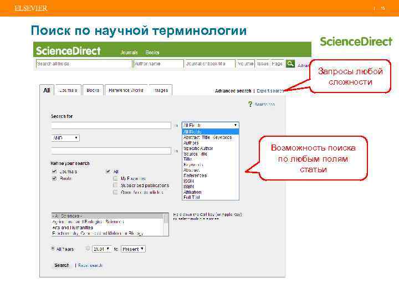399x299 pixels.
Task: Open the Present end year dropdown
Action: point(133,249)
